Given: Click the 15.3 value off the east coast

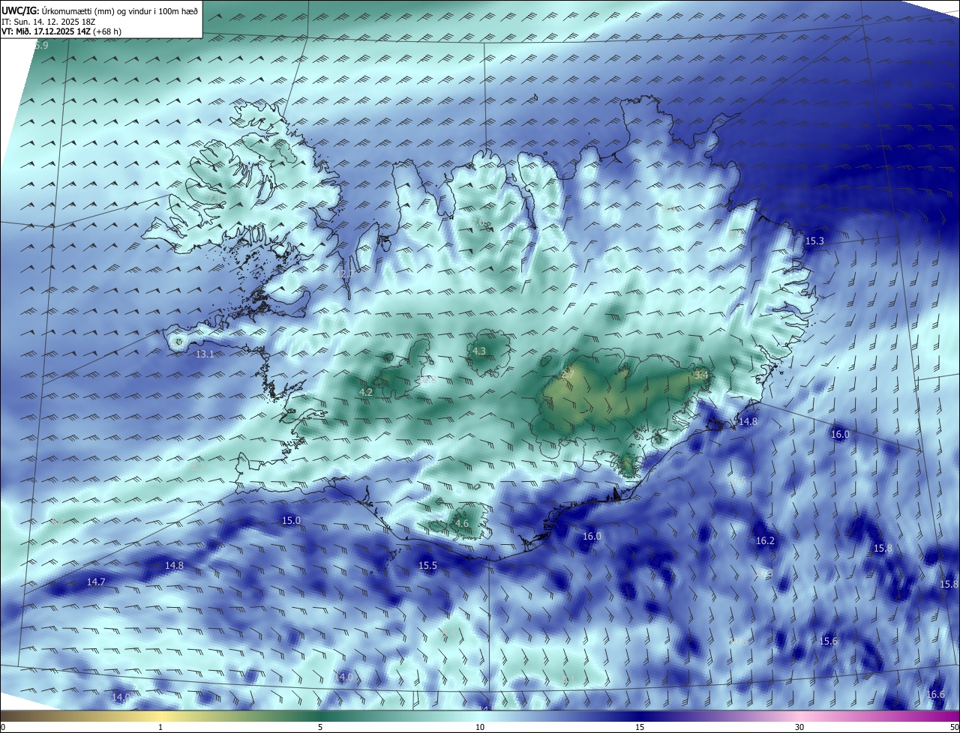Looking at the screenshot, I should [x=814, y=241].
